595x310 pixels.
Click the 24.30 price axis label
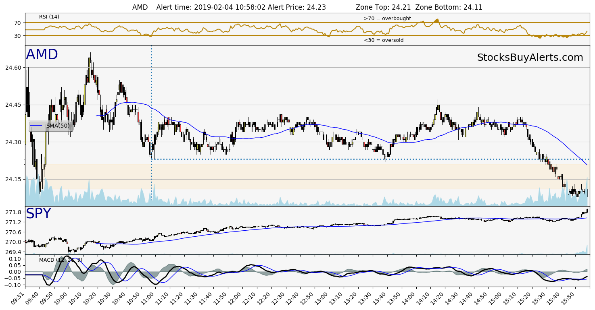[13, 142]
